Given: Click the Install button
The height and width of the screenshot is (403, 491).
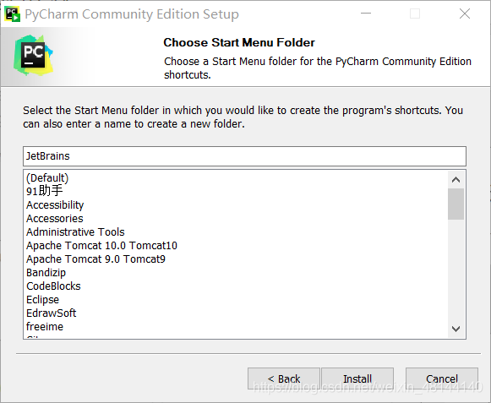Looking at the screenshot, I should click(357, 378).
